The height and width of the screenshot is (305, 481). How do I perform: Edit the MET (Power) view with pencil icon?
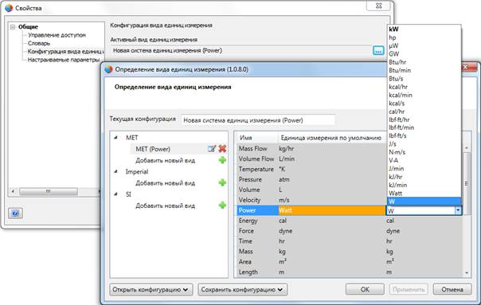tap(212, 149)
